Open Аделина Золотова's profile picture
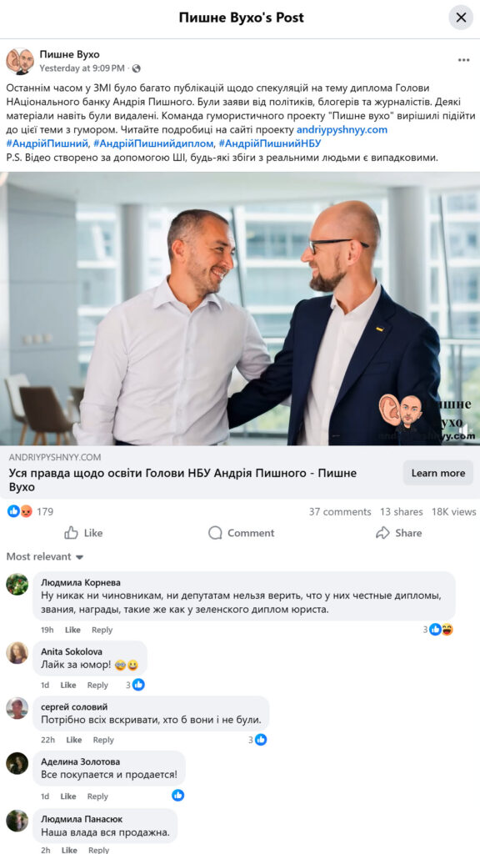Viewport: 480px width, 854px height. point(17,763)
